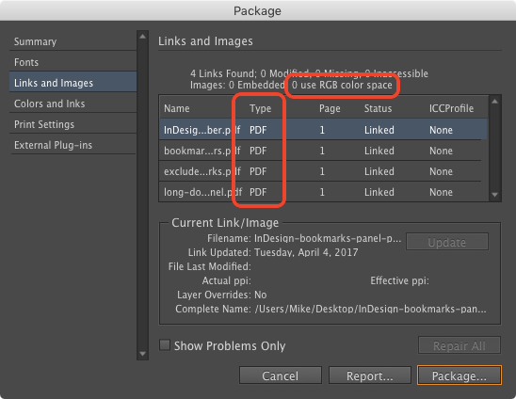Click PDF type of long-do...nel.pdf
The width and height of the screenshot is (516, 399).
pyautogui.click(x=258, y=192)
